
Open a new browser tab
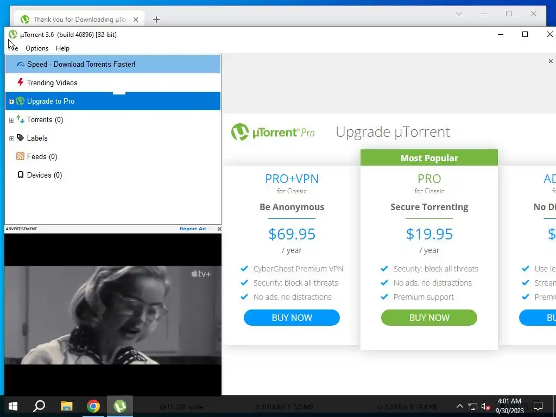coord(156,20)
